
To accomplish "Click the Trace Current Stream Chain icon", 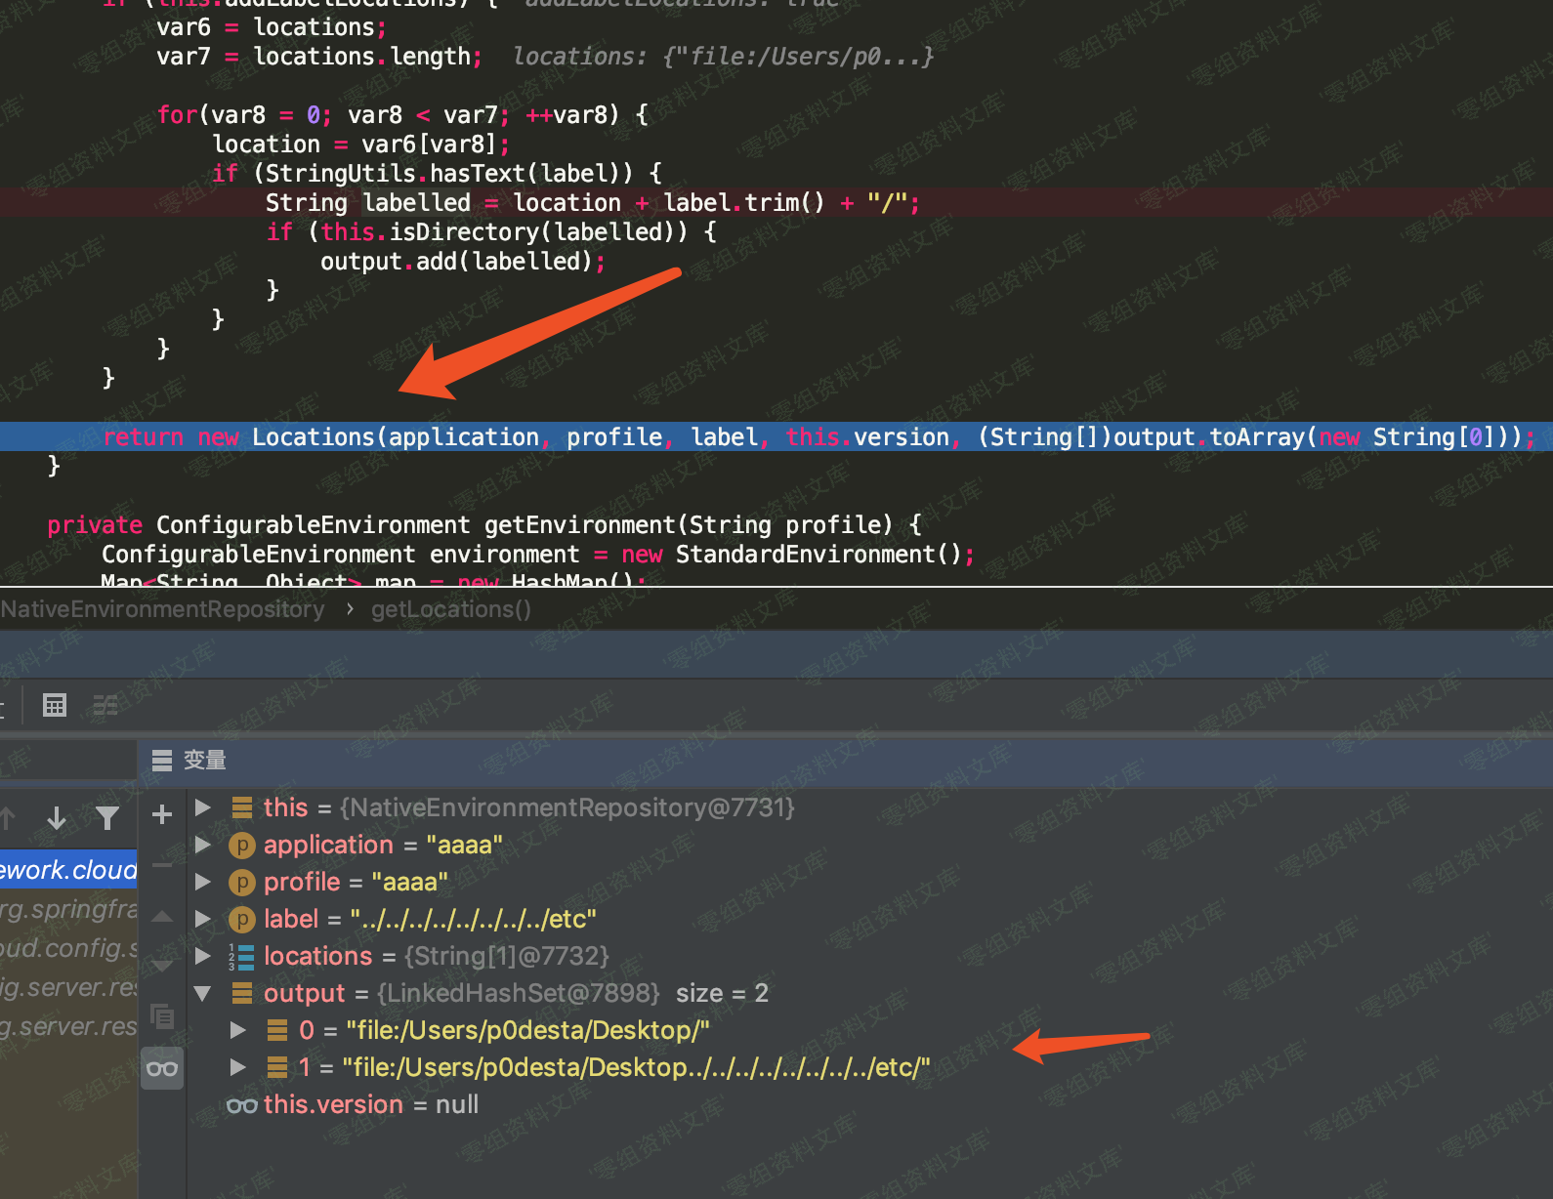I will [105, 705].
